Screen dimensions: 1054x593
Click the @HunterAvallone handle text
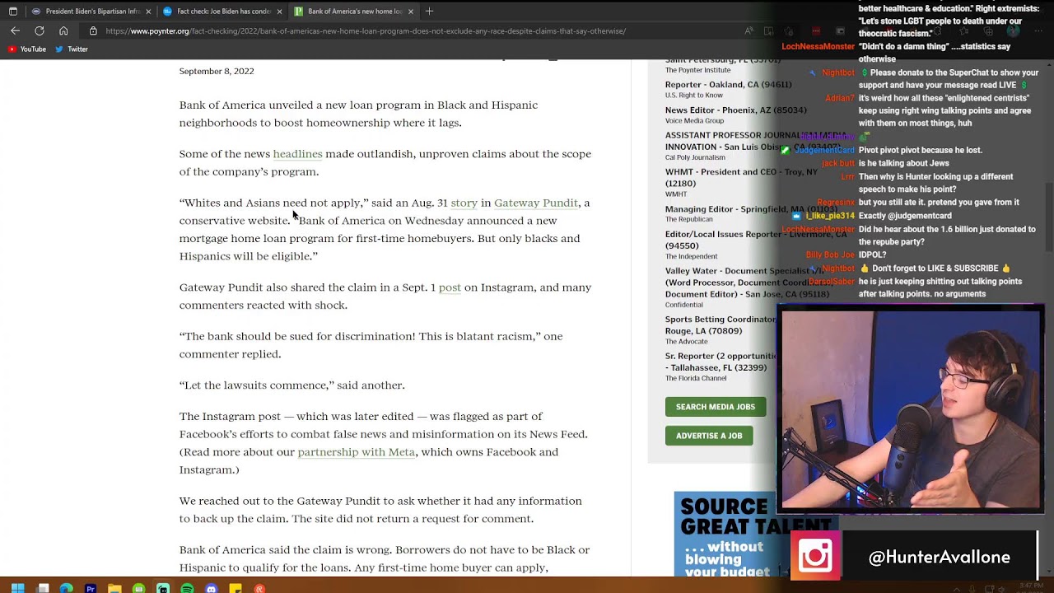pos(939,558)
